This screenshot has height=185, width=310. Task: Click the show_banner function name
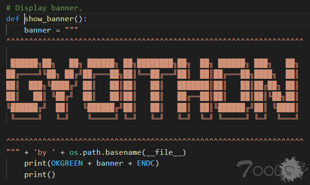[x=49, y=19]
